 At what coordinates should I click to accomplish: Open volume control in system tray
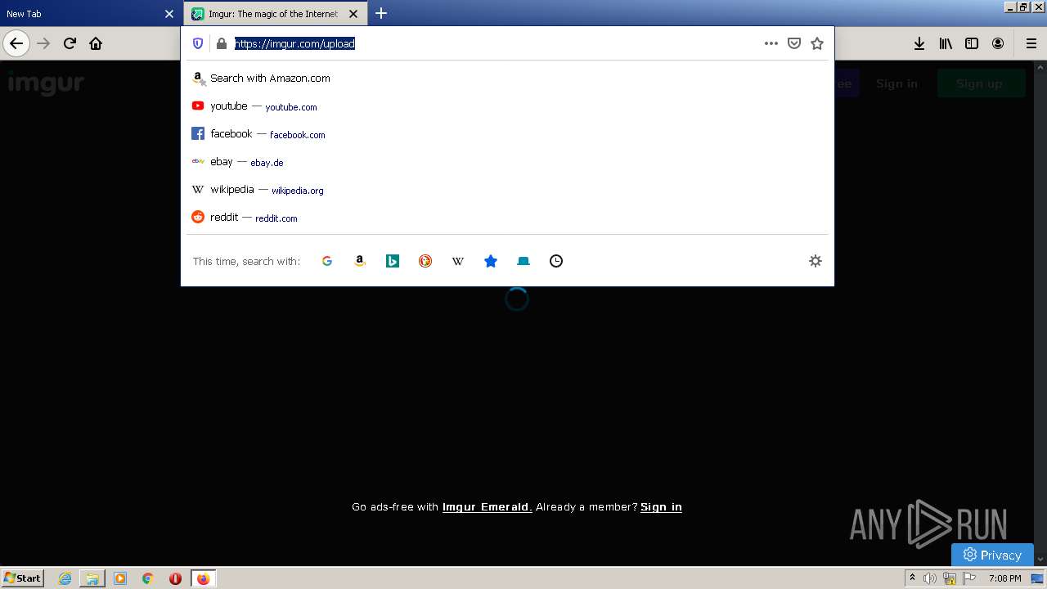[x=930, y=578]
